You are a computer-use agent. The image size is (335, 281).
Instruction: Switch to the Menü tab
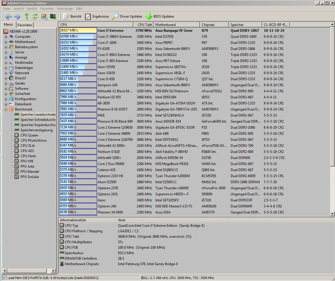8,25
